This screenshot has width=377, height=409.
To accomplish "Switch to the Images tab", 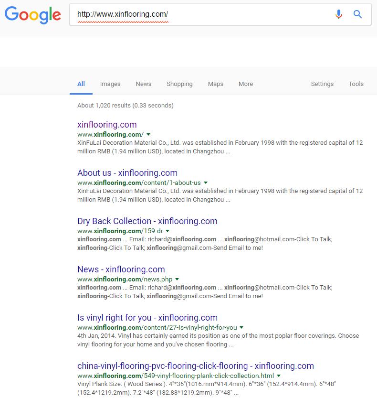I will (x=110, y=84).
